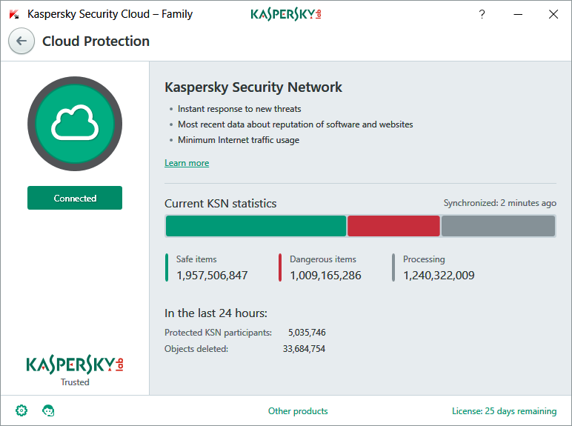The image size is (572, 426).
Task: Click the Kaspersky logo in the header
Action: coord(286,14)
